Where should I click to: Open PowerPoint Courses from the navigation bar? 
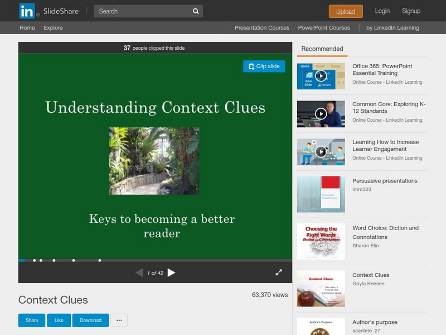(325, 26)
